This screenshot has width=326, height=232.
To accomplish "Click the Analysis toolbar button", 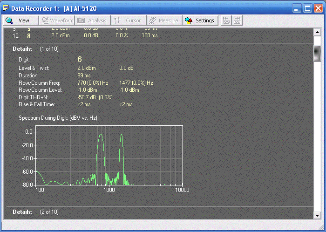I will [x=93, y=20].
